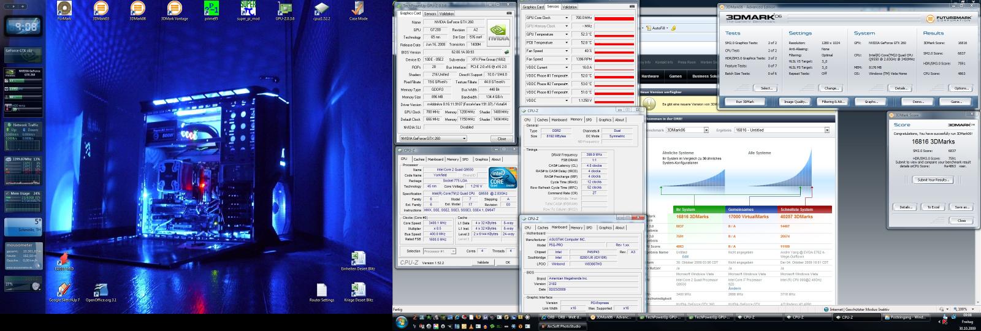
Task: Click the Windows Start orb
Action: click(402, 321)
